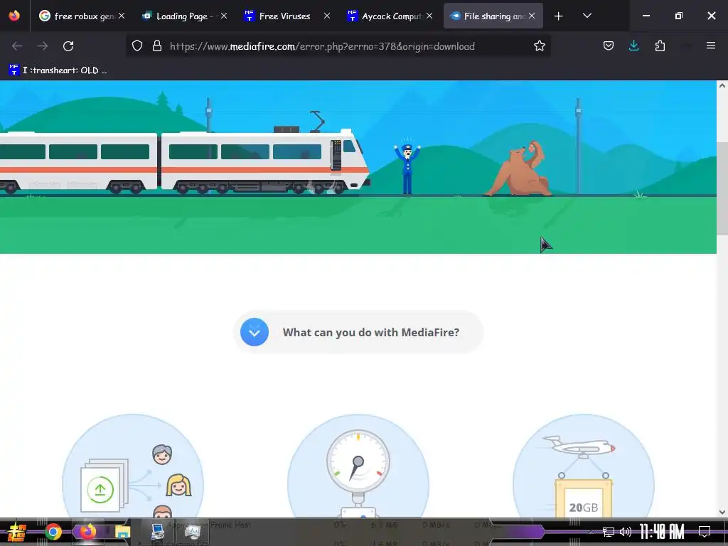Click the blue down-arrow circle button
Screen dimensions: 728x546
(255, 332)
